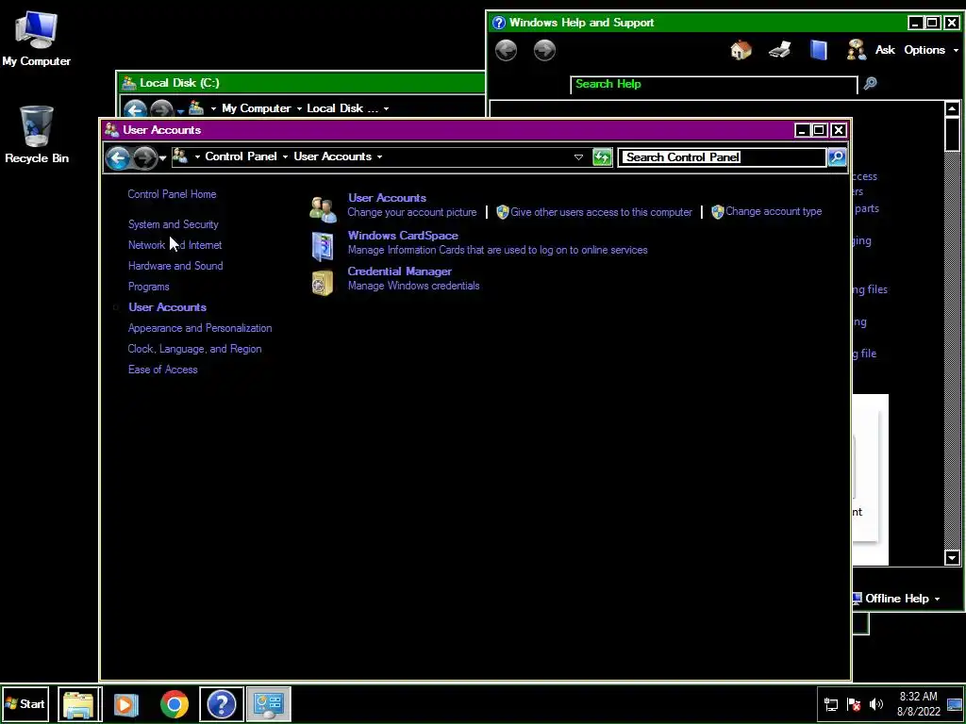Open Appearance and Personalization category

pos(200,328)
